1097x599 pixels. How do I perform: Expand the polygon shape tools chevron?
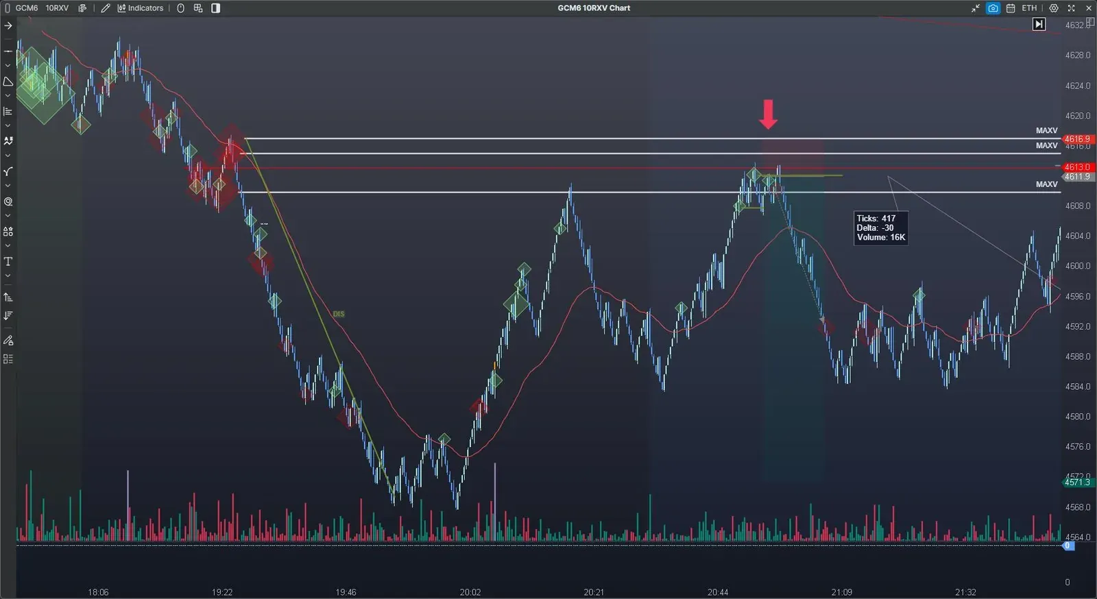point(8,96)
